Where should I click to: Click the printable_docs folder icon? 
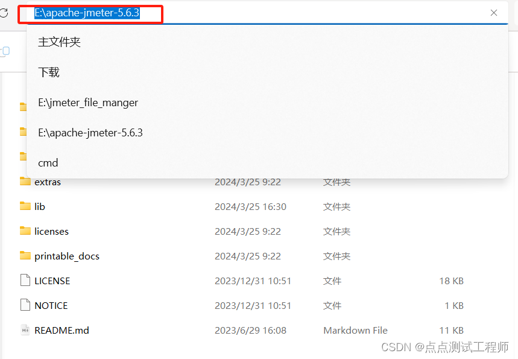point(25,256)
